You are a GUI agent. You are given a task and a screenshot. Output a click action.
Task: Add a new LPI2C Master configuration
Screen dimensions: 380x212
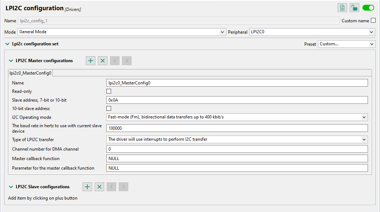(x=91, y=61)
